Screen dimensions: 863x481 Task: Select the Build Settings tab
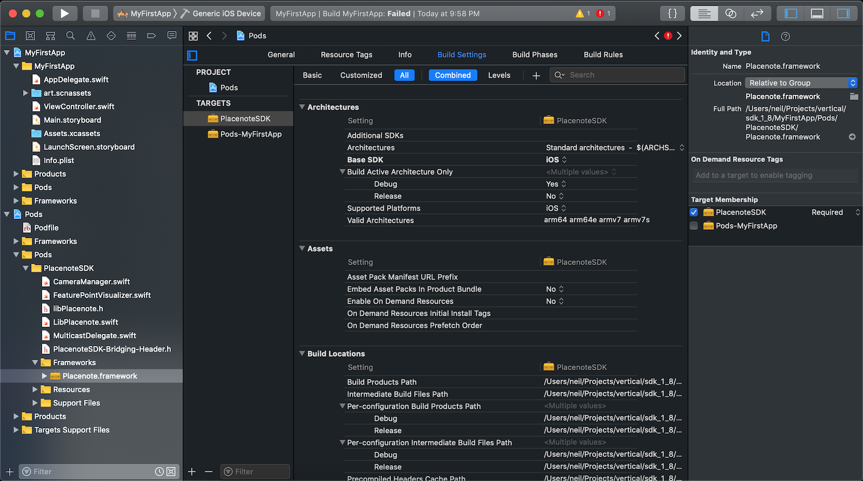pos(462,55)
